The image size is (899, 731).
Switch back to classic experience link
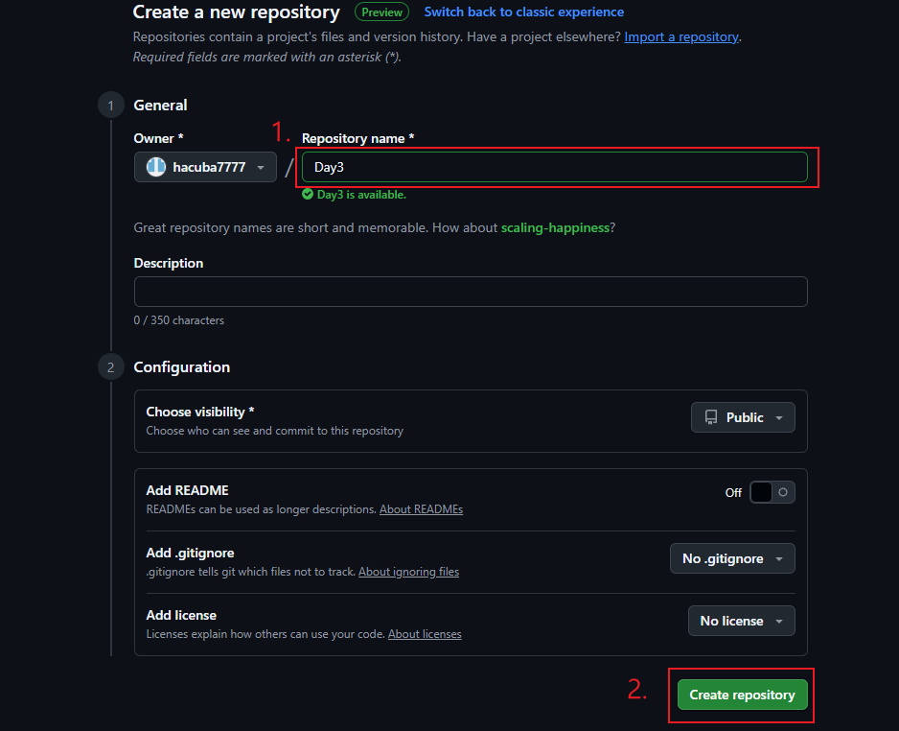(523, 12)
